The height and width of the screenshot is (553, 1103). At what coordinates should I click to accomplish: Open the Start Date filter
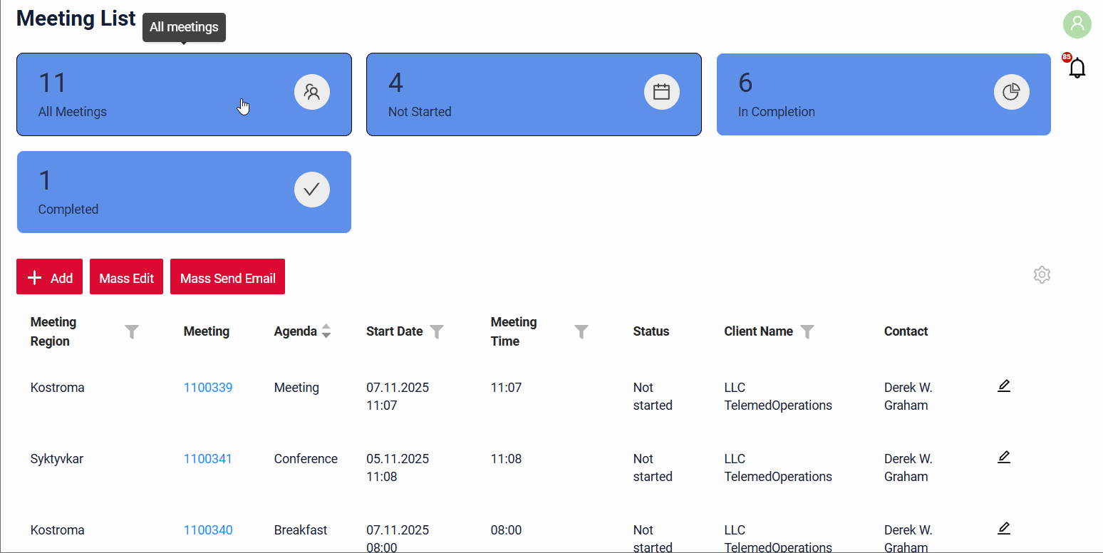click(x=437, y=331)
